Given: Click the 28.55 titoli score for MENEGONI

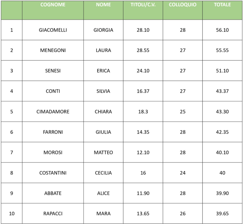Looking at the screenshot, I should click(143, 50).
